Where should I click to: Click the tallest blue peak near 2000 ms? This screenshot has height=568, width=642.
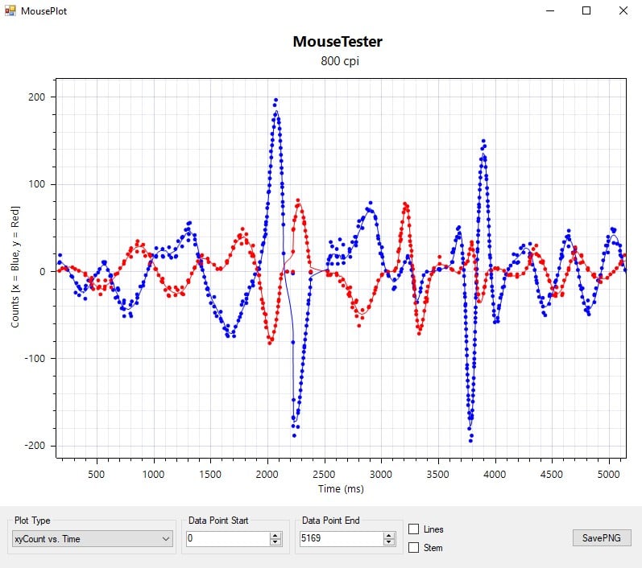point(275,101)
